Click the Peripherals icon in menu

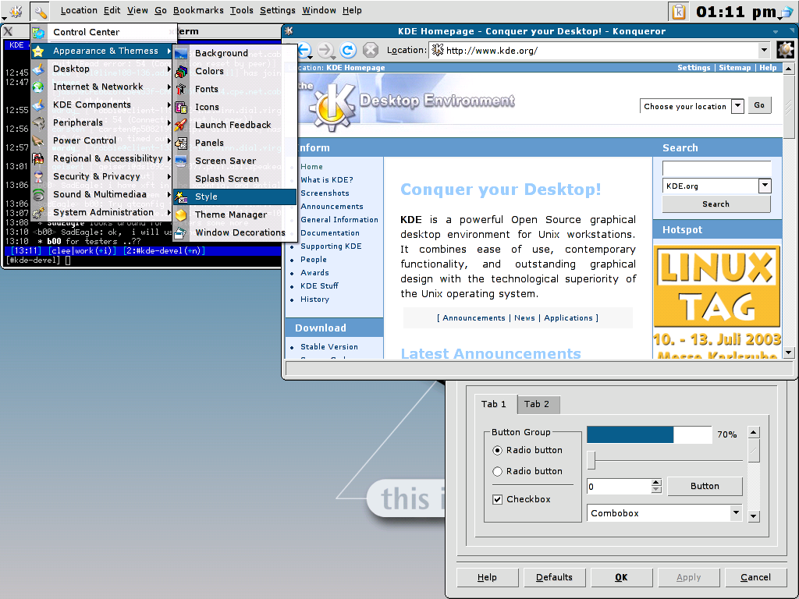tap(38, 122)
